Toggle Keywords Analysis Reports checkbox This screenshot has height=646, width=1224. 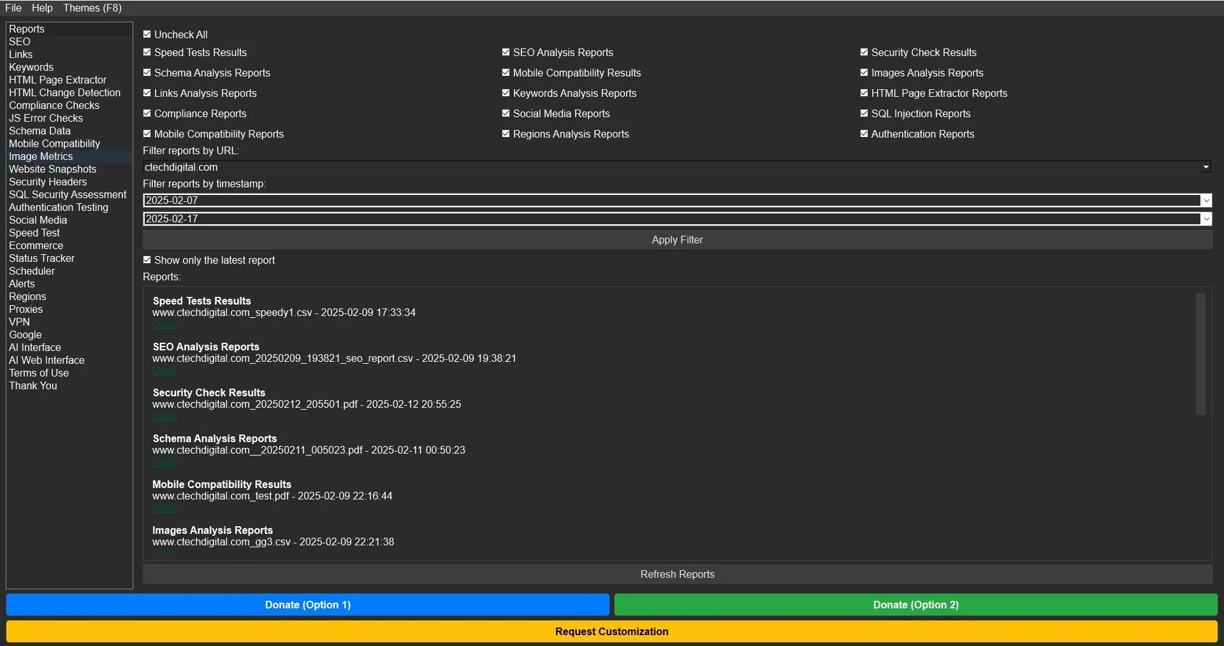pos(506,93)
